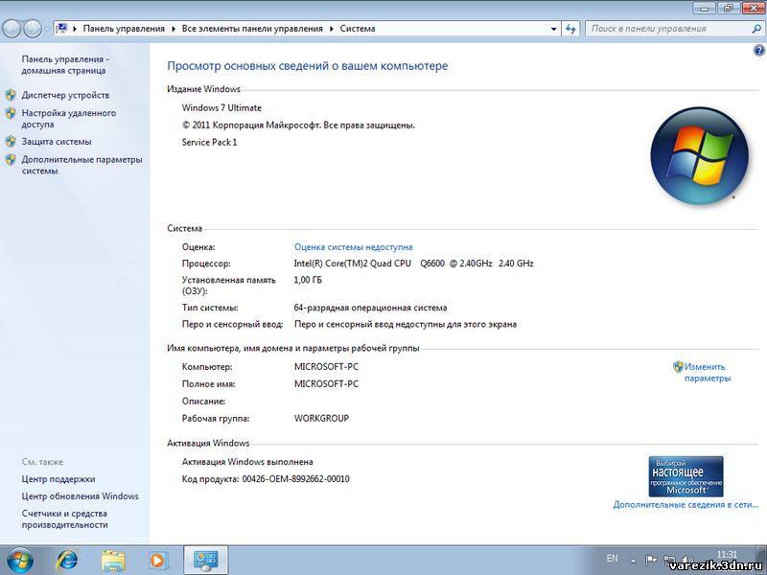This screenshot has width=767, height=575.
Task: Click the Back navigation arrow button
Action: 13,29
